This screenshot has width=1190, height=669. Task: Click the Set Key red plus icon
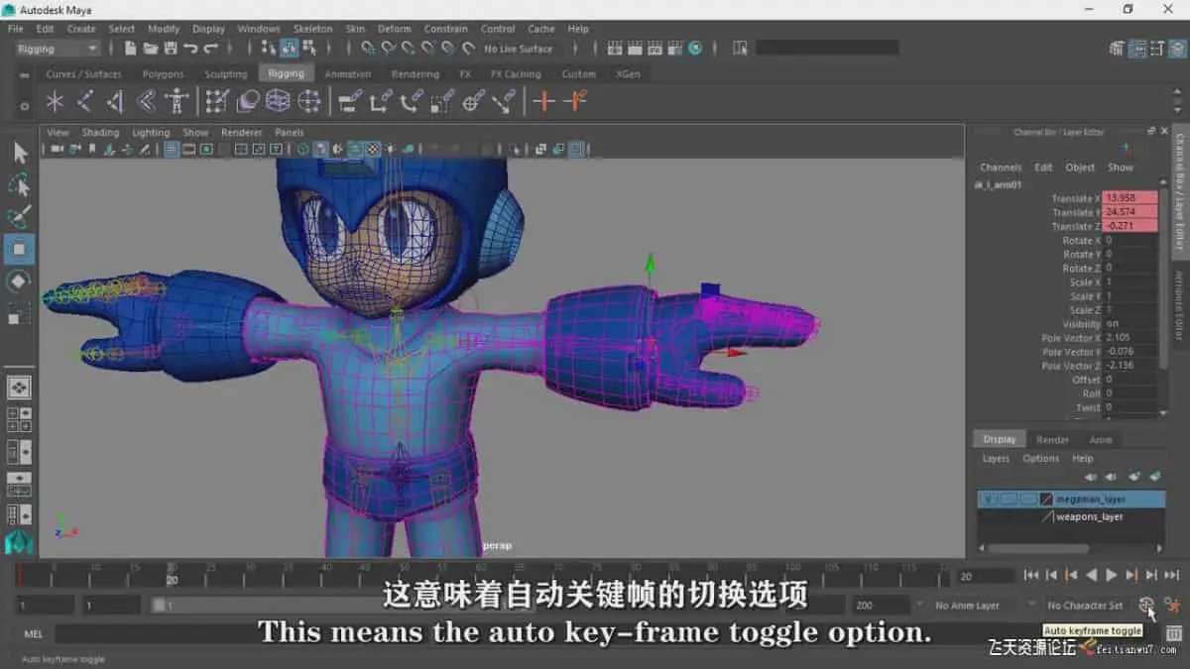(x=542, y=100)
